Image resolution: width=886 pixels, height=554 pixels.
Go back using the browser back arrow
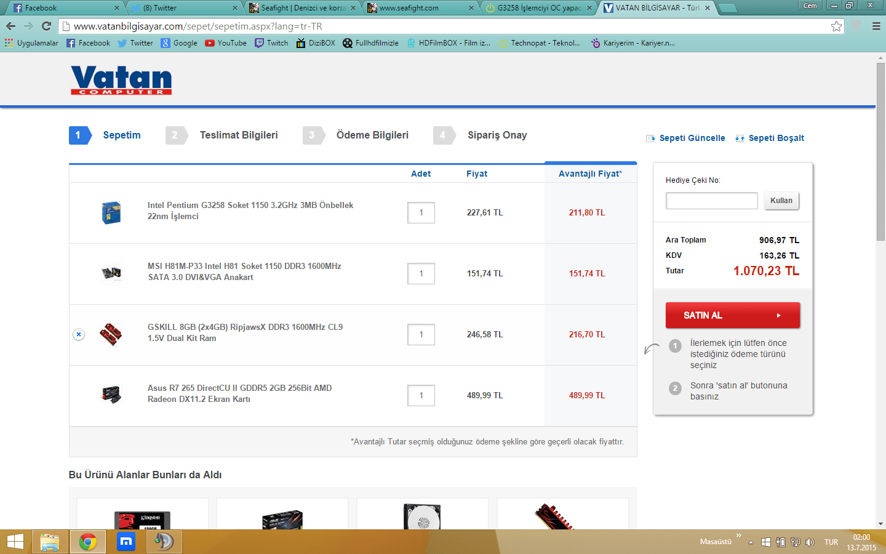click(x=10, y=26)
